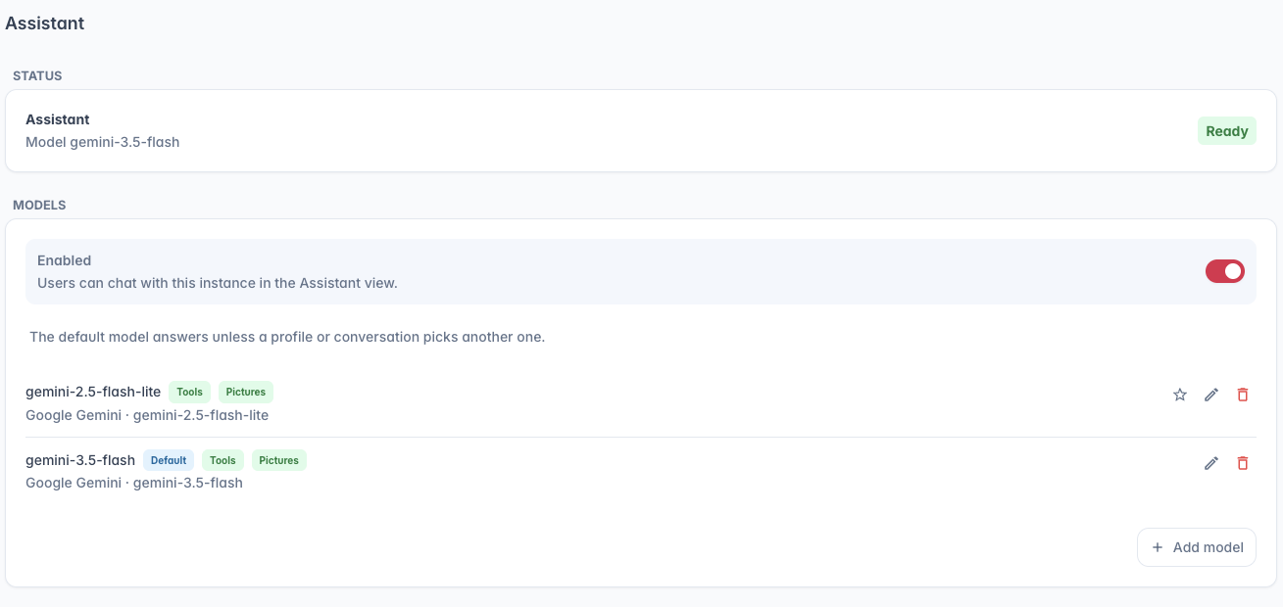Select the gemini-3.5-flash model name in list

pos(80,460)
